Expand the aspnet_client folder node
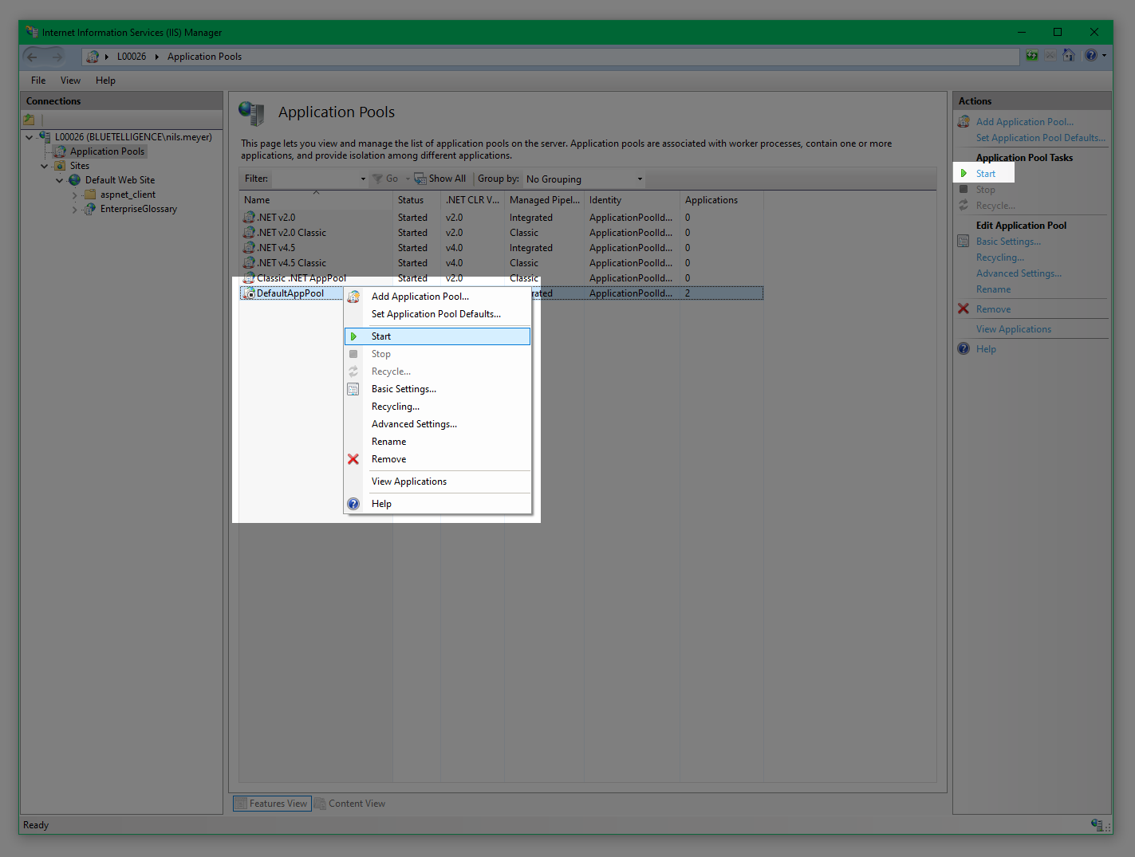The image size is (1135, 857). (x=75, y=195)
